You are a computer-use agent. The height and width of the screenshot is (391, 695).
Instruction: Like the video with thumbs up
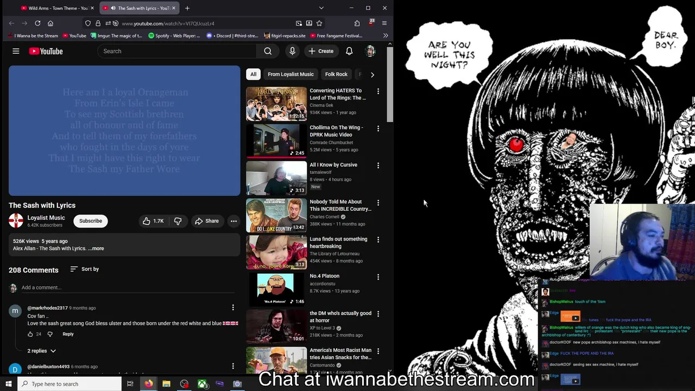[153, 221]
